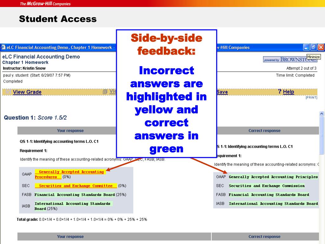Click the McGraw-Hill Companies banner logo
Viewport: 325px width, 244px height.
pyautogui.click(x=45, y=3)
